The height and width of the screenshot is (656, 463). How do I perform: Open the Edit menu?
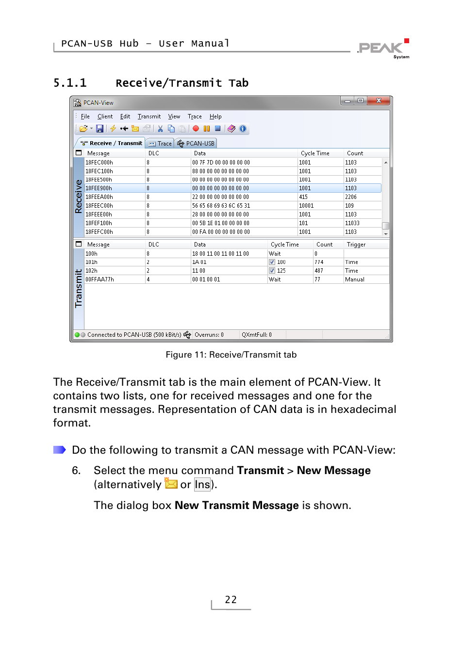click(x=125, y=116)
